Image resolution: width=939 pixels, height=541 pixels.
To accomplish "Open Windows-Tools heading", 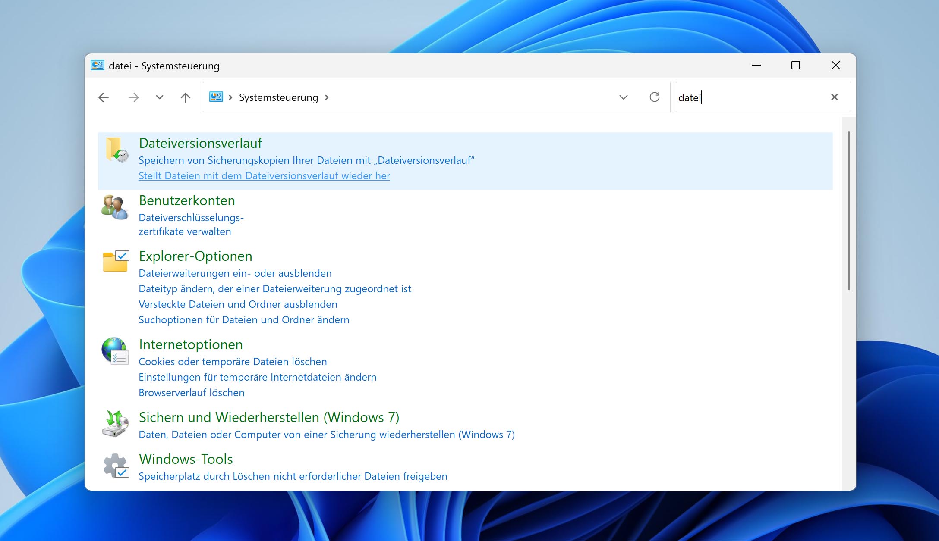I will point(186,459).
